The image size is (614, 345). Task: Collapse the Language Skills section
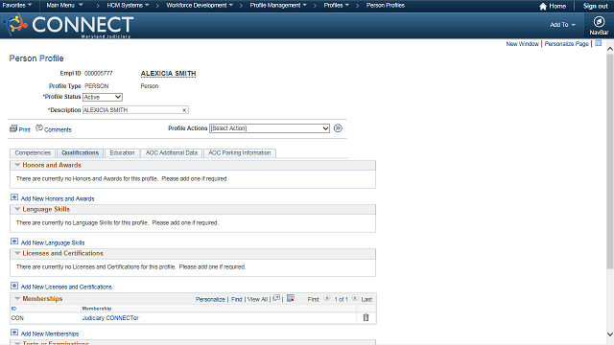[x=17, y=209]
